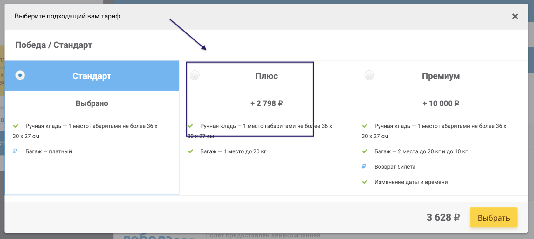Click the text Багаж — 1 место до 20 кг

(x=233, y=151)
